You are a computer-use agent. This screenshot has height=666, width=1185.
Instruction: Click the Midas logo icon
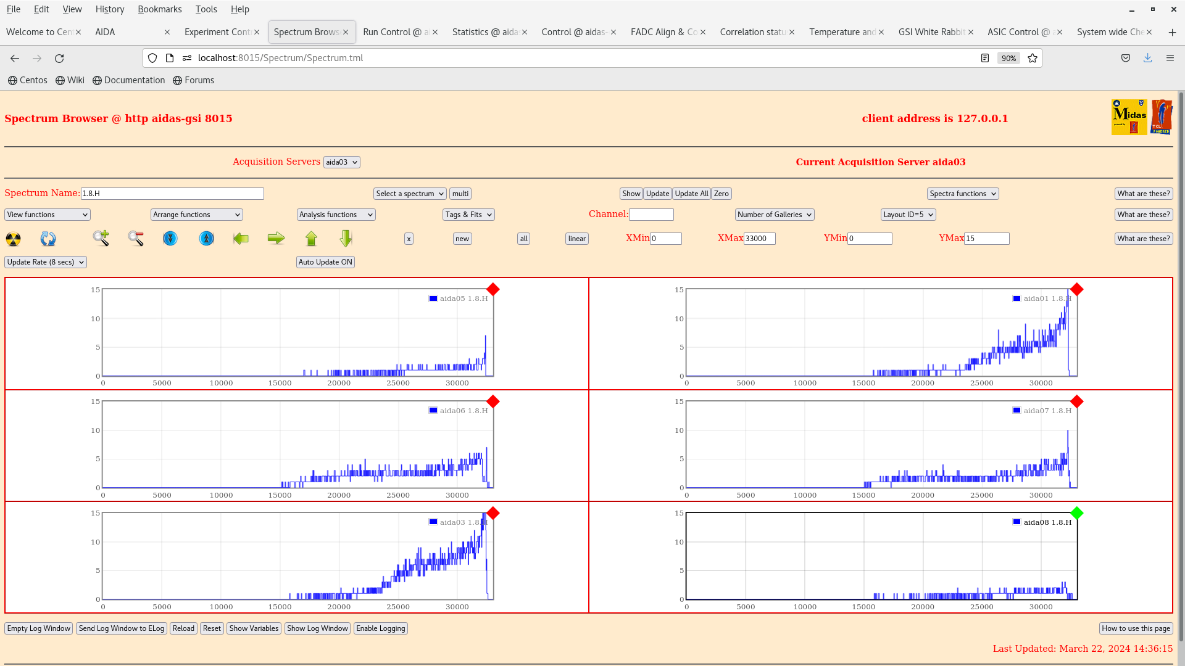coord(1129,117)
